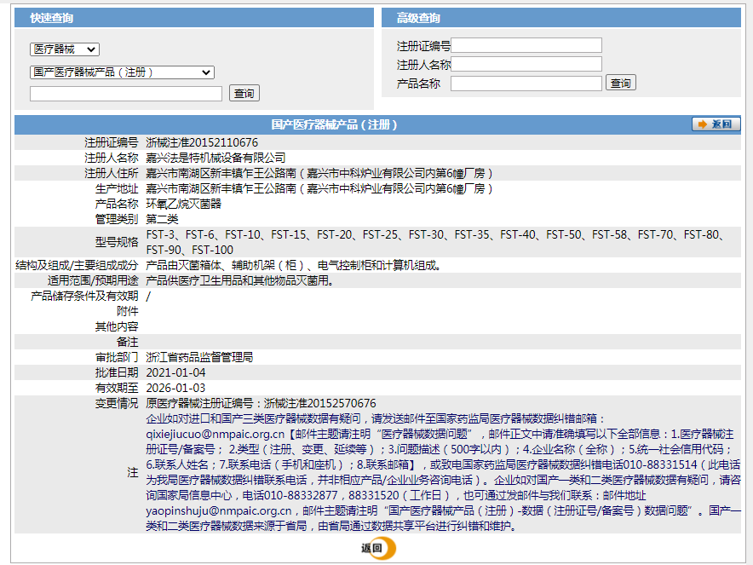Open the 医疗器械 category dropdown
Viewport: 753px width, 565px height.
[x=65, y=49]
